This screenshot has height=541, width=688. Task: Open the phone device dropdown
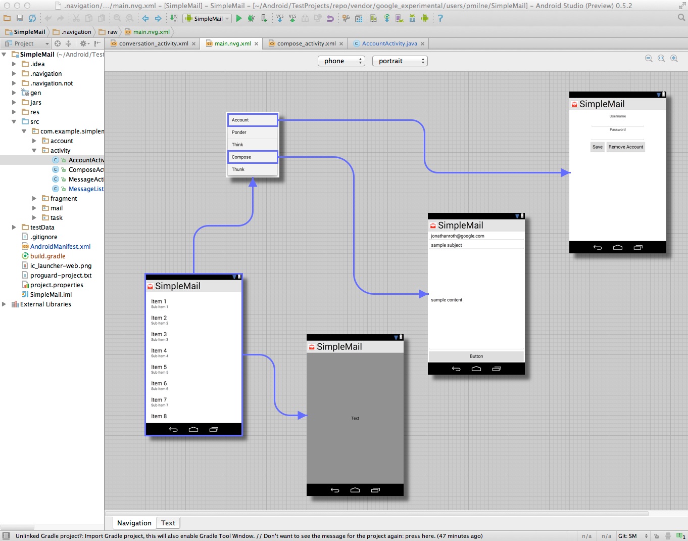(341, 61)
